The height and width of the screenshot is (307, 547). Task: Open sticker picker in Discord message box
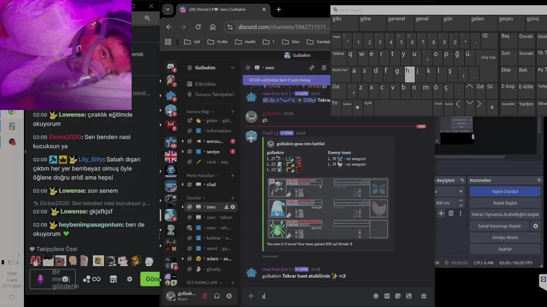398,296
